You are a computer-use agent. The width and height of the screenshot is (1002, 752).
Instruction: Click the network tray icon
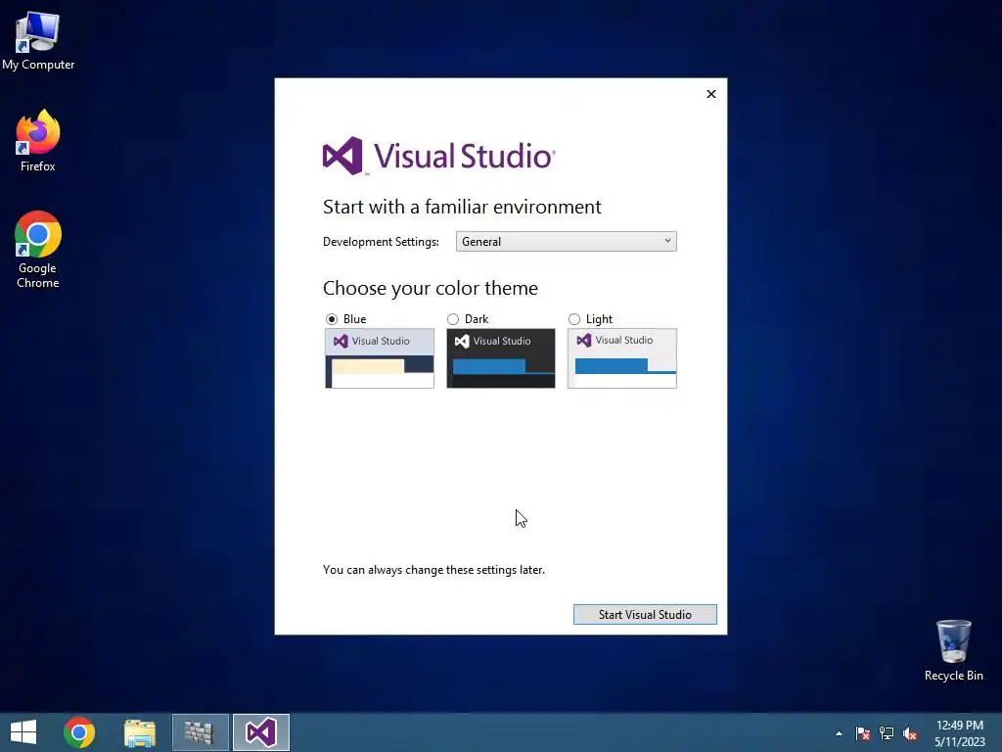point(887,733)
